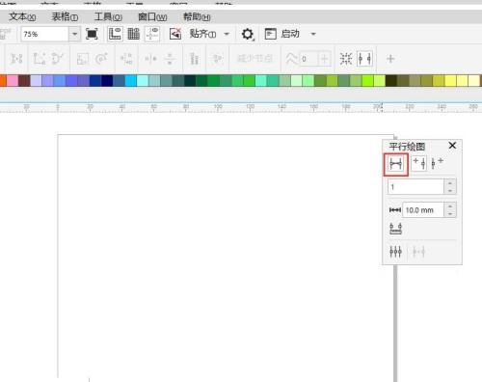The width and height of the screenshot is (482, 382).
Task: Open the 窗口 menu
Action: click(x=152, y=16)
